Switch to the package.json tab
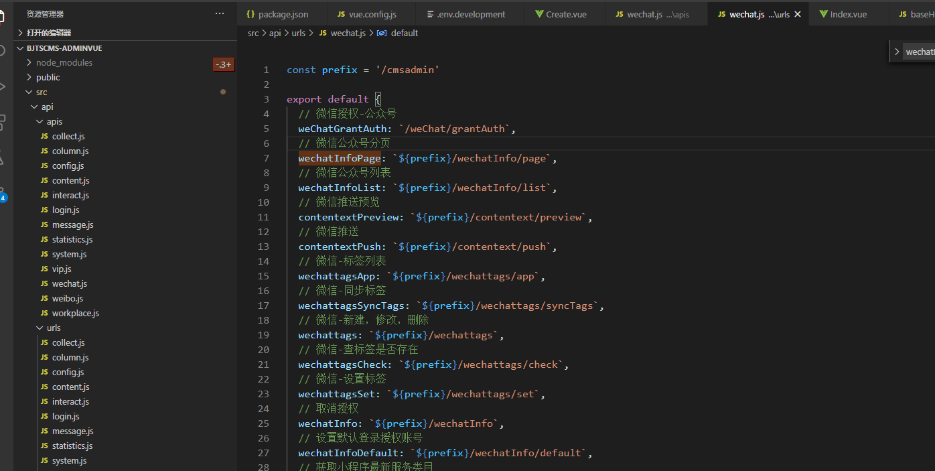 coord(283,14)
